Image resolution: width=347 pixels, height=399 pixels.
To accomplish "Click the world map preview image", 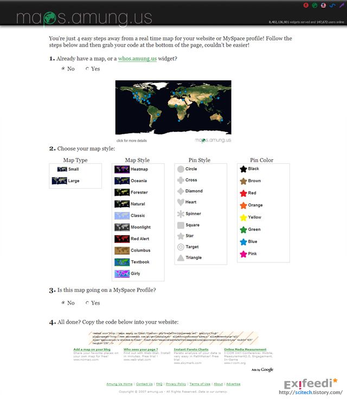I will 173,107.
